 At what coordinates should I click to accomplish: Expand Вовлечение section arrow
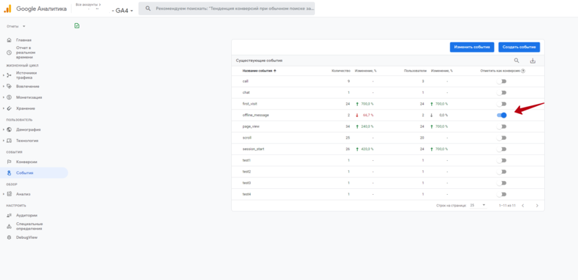click(x=4, y=86)
